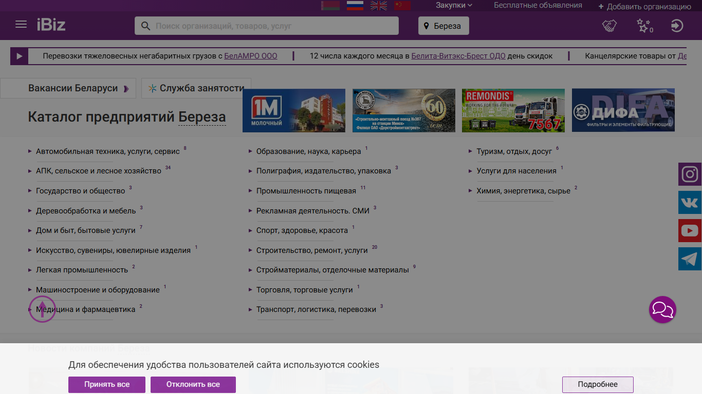The height and width of the screenshot is (394, 702).
Task: Open the Закупки dropdown
Action: tap(454, 6)
